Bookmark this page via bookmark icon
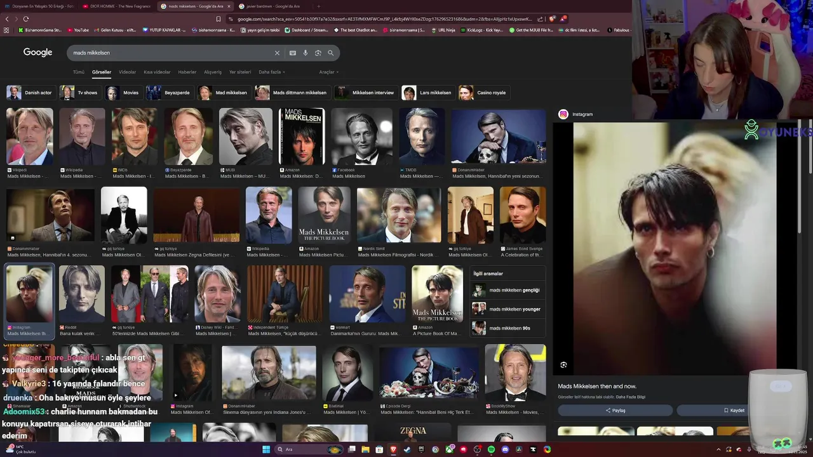This screenshot has width=813, height=457. tap(218, 19)
